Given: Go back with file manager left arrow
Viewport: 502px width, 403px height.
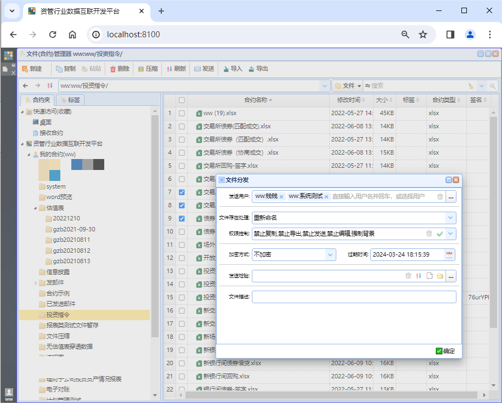Looking at the screenshot, I should click(x=26, y=86).
